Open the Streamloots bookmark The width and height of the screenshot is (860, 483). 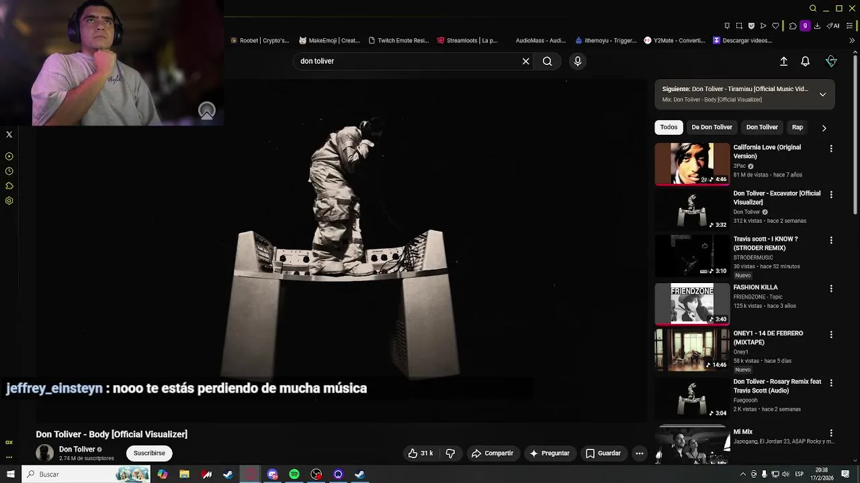[x=468, y=40]
